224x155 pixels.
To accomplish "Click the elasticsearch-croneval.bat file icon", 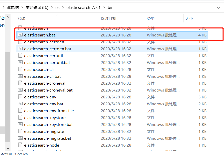I will tap(20, 90).
